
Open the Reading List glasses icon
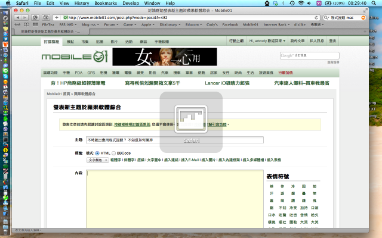pyautogui.click(x=17, y=24)
